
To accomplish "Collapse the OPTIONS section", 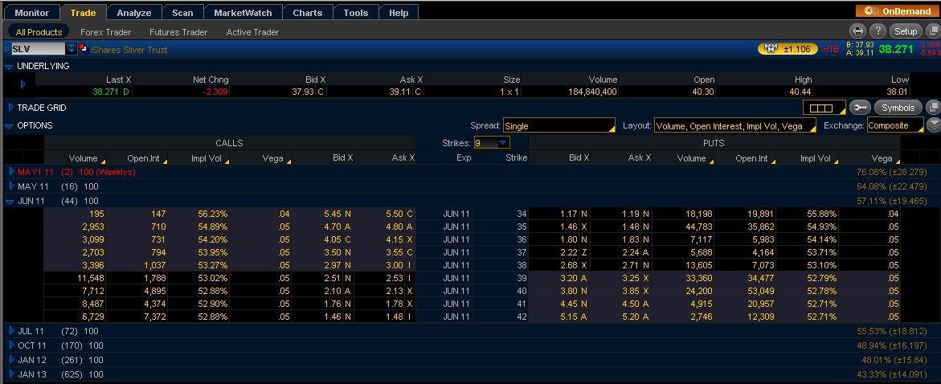I will coord(8,126).
